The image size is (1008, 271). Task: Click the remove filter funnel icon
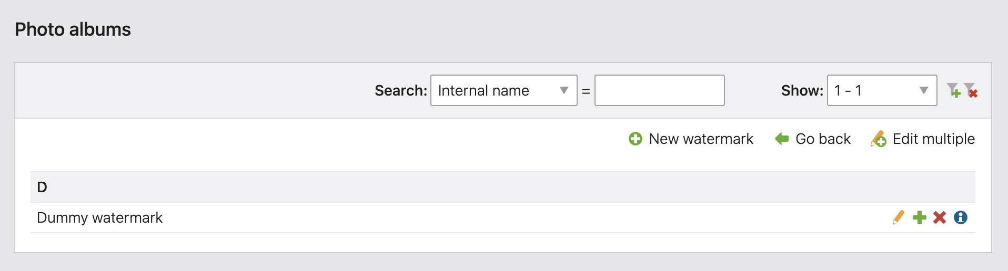tap(971, 90)
